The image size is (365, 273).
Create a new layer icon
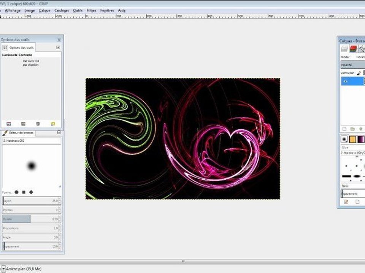pos(344,129)
